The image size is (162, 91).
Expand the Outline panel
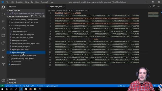pyautogui.click(x=12, y=80)
